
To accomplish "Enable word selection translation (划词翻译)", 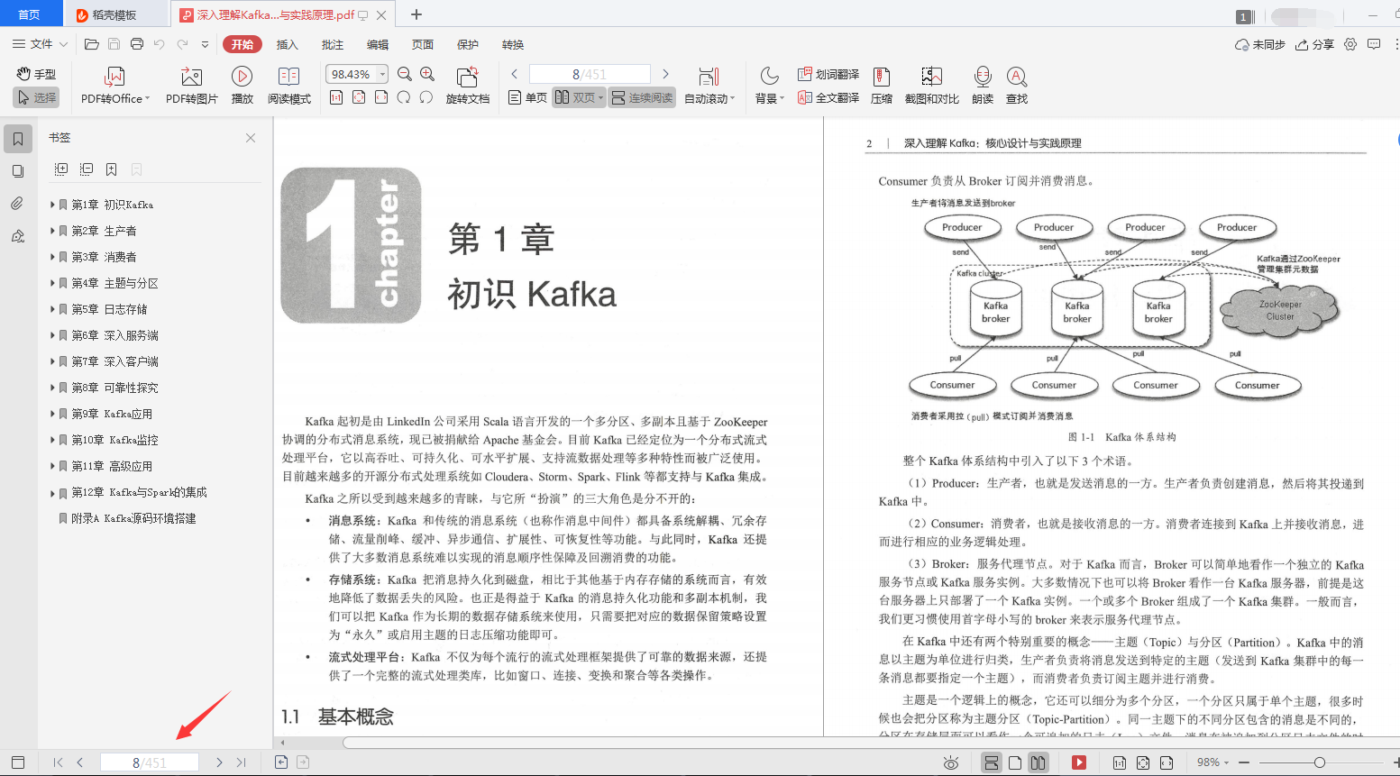I will pyautogui.click(x=828, y=74).
